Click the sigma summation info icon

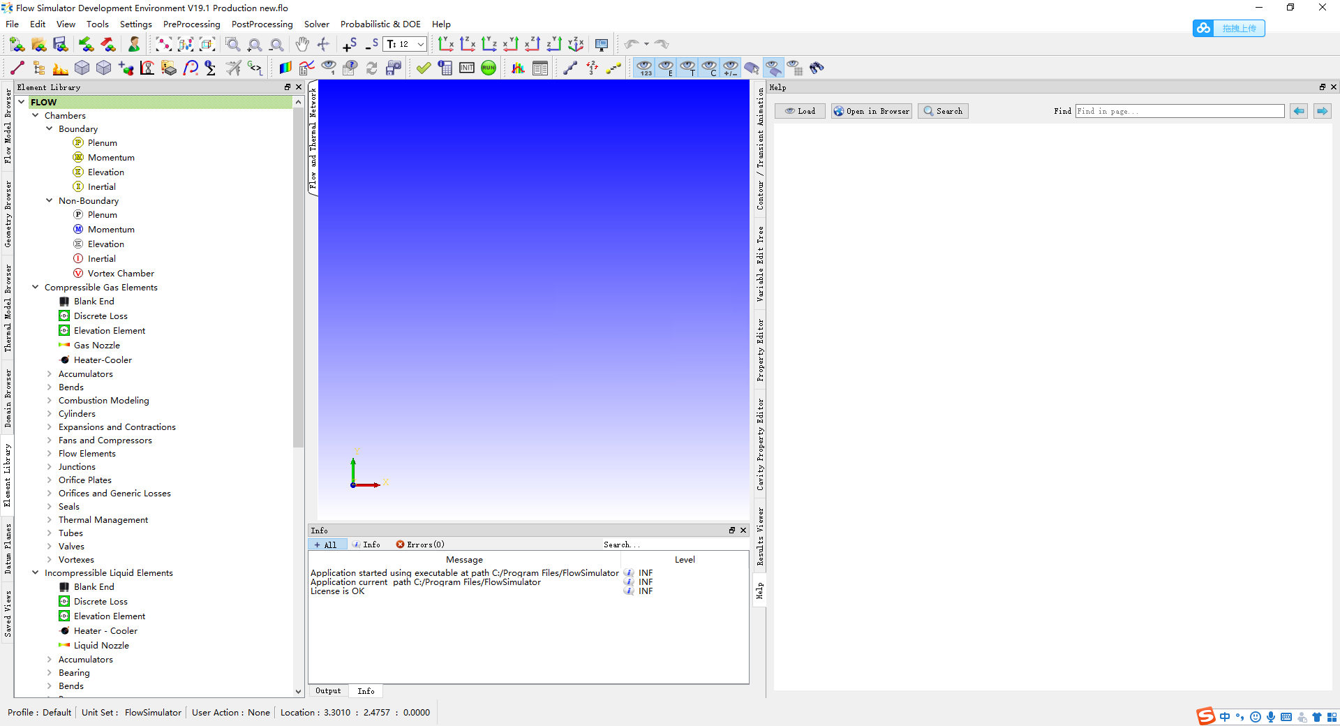click(211, 68)
